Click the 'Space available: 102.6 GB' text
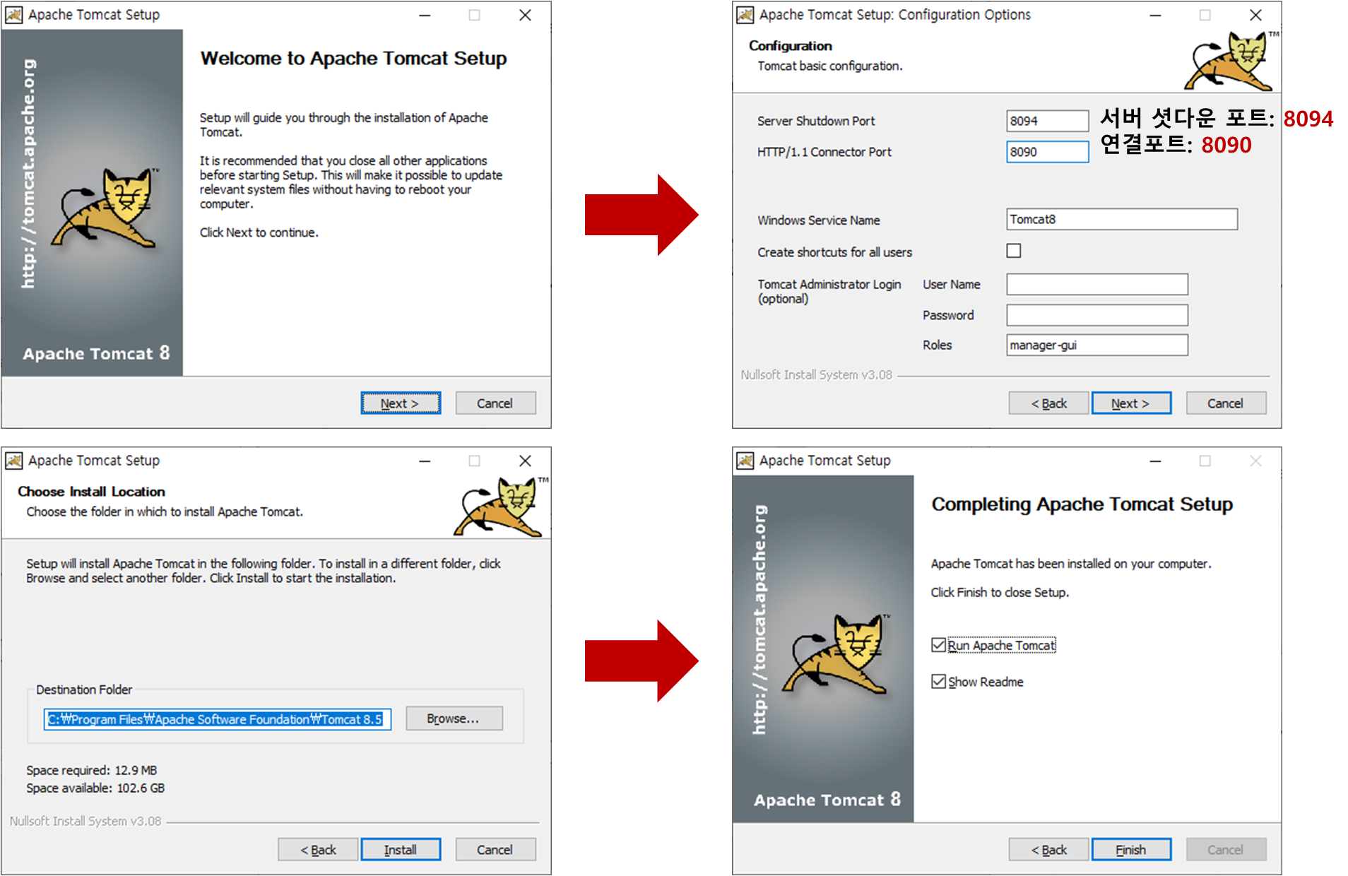This screenshot has width=1348, height=876. 95,788
